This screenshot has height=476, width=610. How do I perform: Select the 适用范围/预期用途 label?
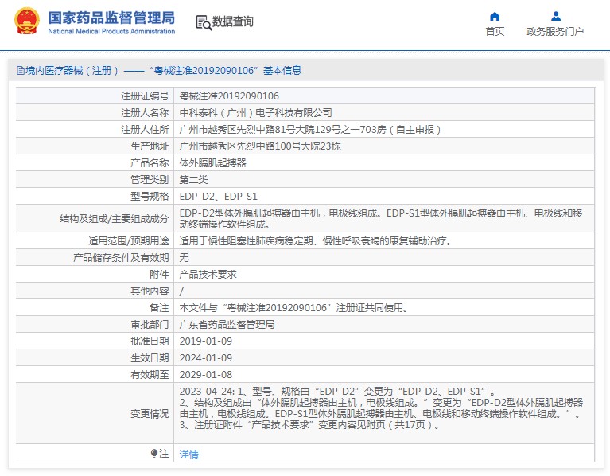tap(129, 241)
